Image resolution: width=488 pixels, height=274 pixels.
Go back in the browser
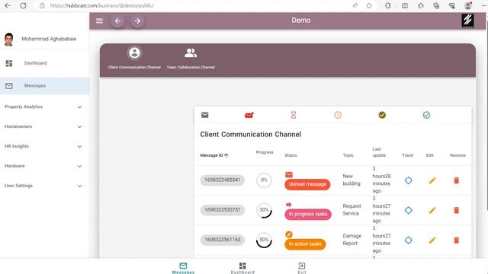click(8, 5)
